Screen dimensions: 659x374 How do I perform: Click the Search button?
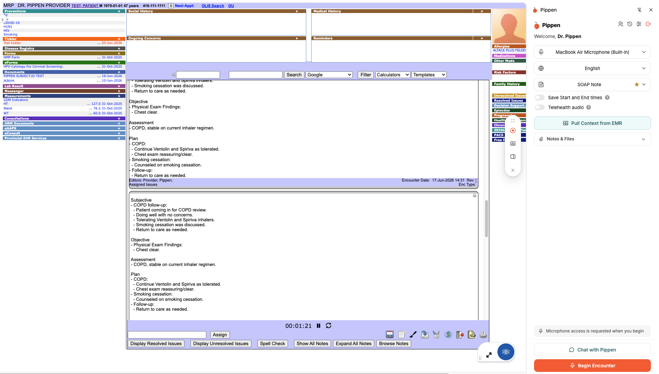[294, 75]
